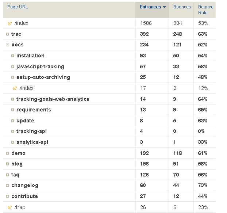Expand the installation subfolder
Screen dimensions: 227x213
[x=12, y=56]
